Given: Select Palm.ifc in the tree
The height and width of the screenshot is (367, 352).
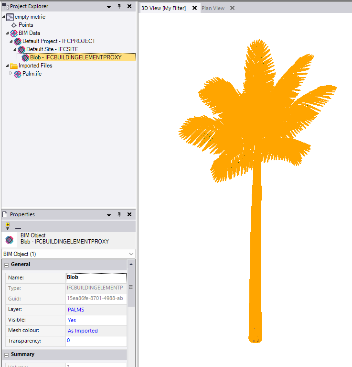Looking at the screenshot, I should pos(32,74).
